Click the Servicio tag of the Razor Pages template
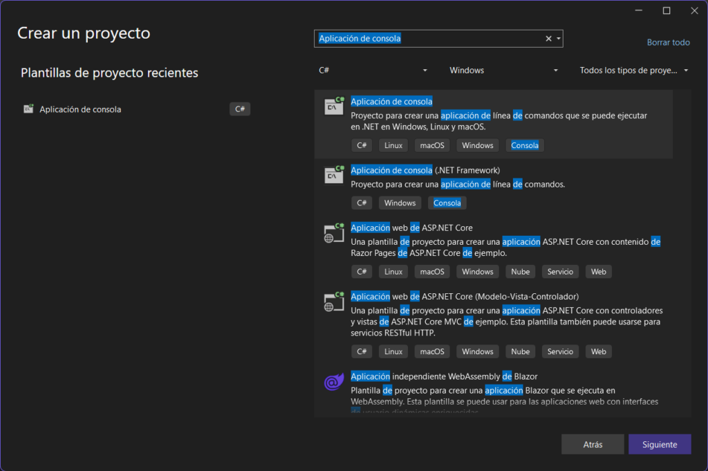The height and width of the screenshot is (471, 708). (560, 271)
